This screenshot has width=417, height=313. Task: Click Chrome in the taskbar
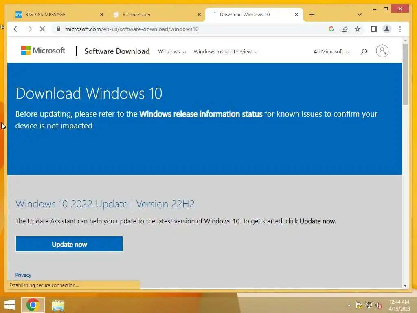[x=33, y=305]
